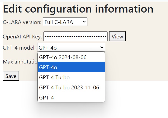Save the configuration with the Save button

coord(11,76)
